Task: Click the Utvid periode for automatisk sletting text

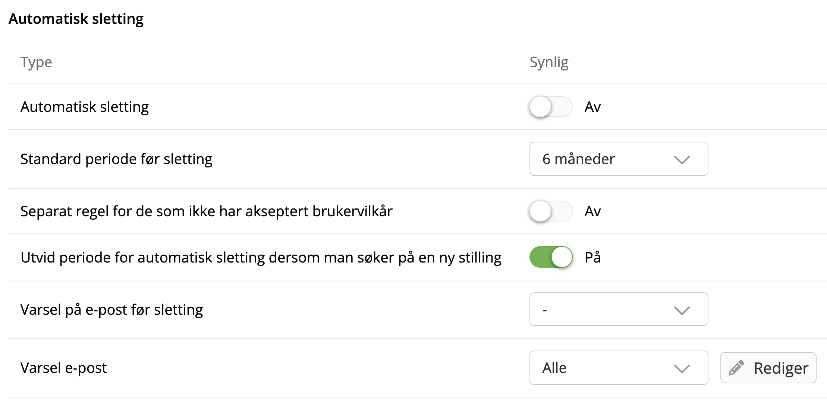Action: click(x=261, y=258)
